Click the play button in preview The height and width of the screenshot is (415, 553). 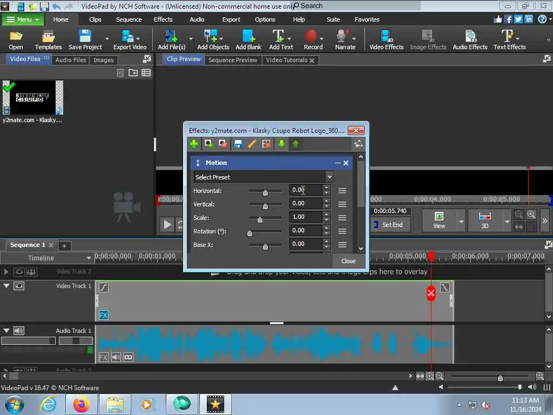click(x=167, y=224)
